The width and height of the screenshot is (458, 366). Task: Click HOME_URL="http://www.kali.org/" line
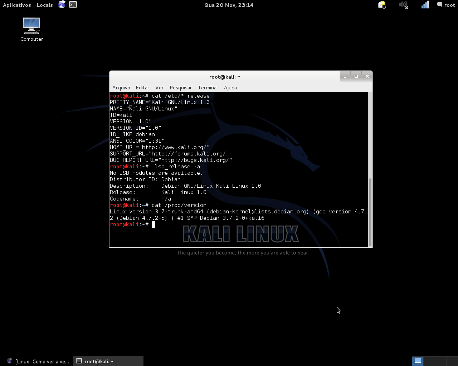[160, 147]
